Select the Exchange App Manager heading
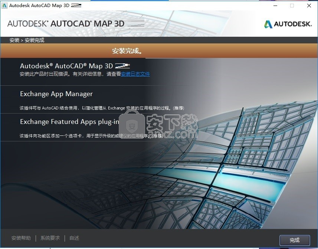 [56, 94]
